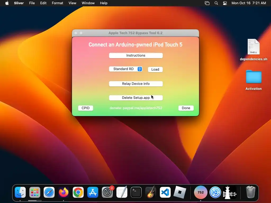Viewport: 271px width, 203px height.
Task: Click the 752 Sliver app dock icon
Action: (201, 192)
